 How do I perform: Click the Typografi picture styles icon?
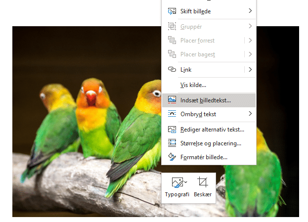click(176, 182)
